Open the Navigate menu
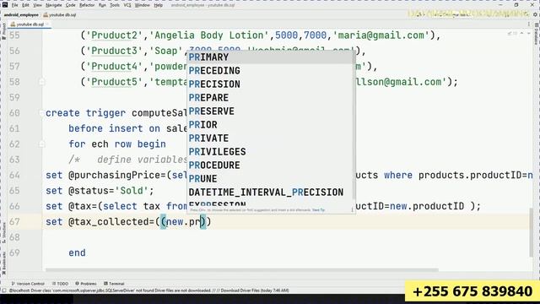This screenshot has width=540, height=304. click(53, 5)
